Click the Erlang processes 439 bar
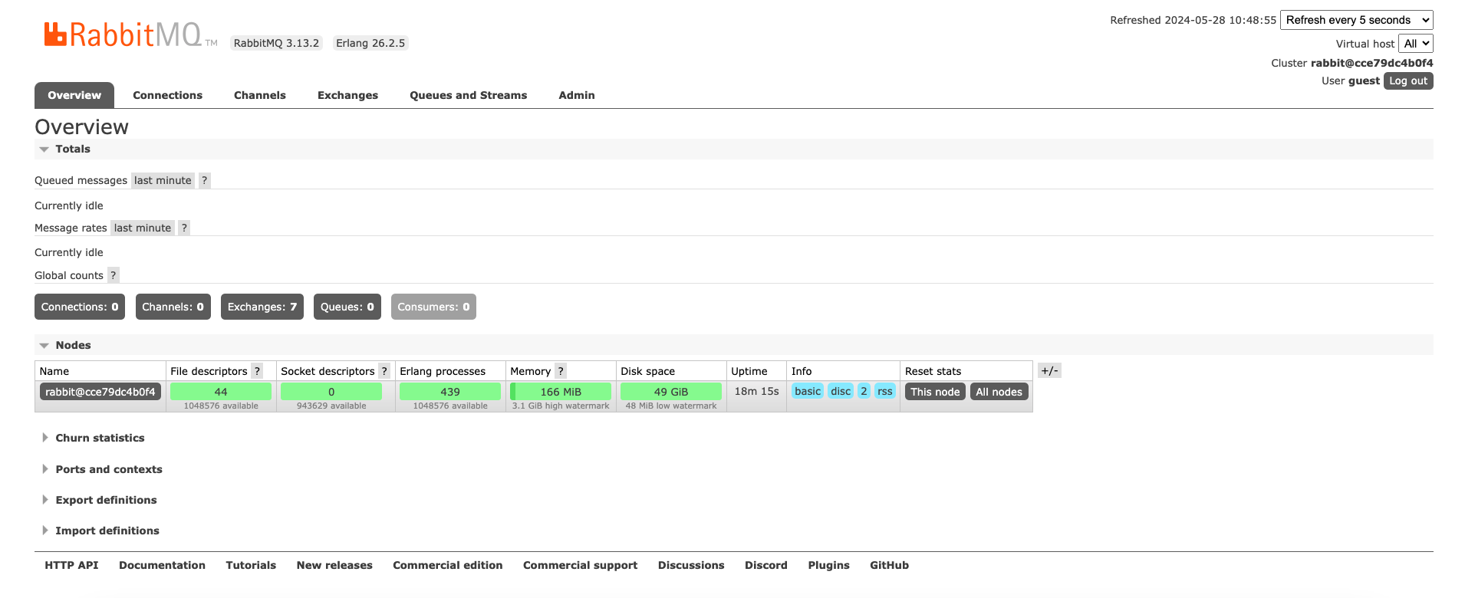Viewport: 1465px width, 598px height. point(450,392)
